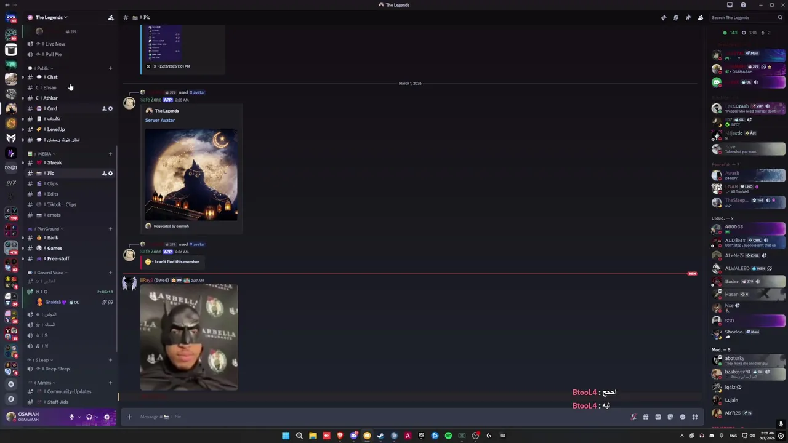Viewport: 788px width, 443px height.
Task: Open headphone output options arrow
Action: [97, 417]
